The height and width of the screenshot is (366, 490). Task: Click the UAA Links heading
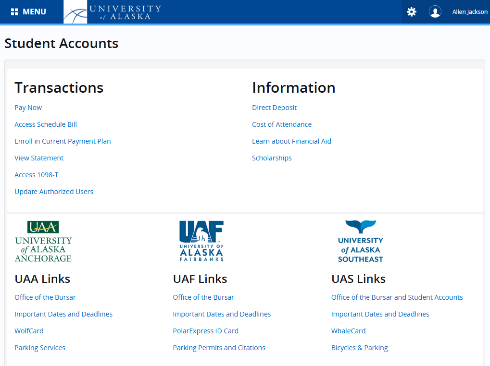tap(42, 279)
